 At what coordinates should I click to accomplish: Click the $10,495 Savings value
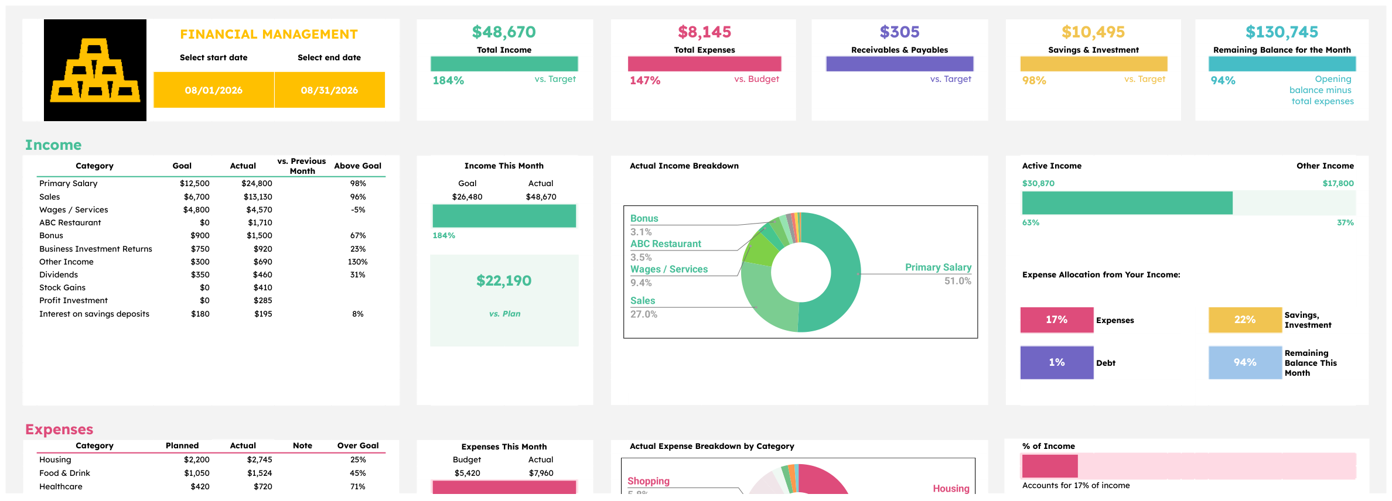point(1094,32)
